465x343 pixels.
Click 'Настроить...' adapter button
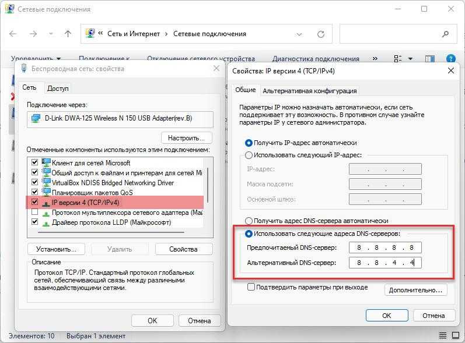[x=187, y=138]
